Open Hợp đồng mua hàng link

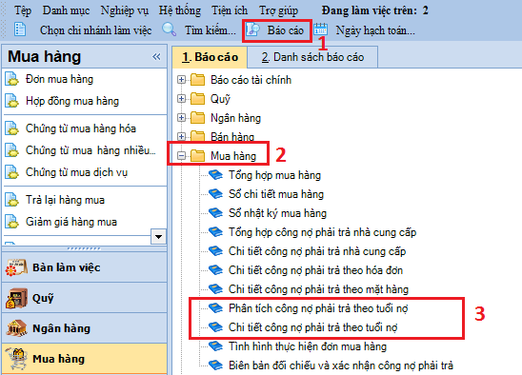point(72,101)
